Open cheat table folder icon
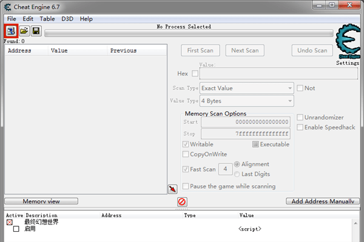 [24, 31]
